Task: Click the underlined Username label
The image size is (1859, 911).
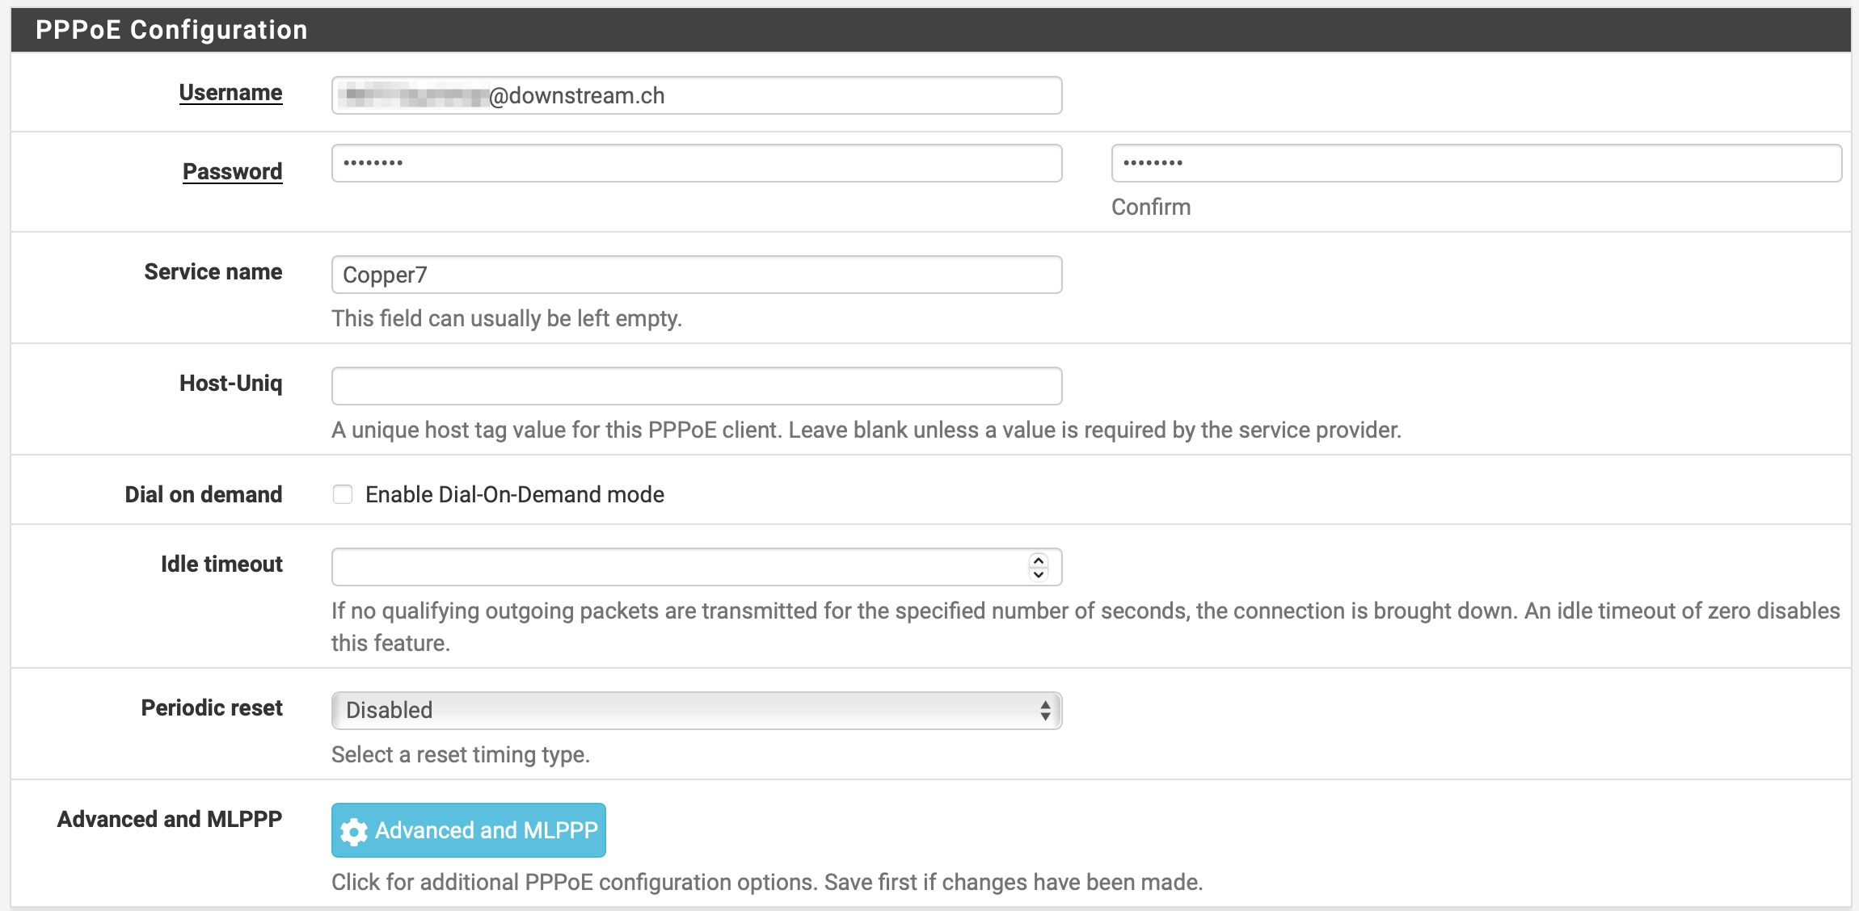Action: [230, 92]
